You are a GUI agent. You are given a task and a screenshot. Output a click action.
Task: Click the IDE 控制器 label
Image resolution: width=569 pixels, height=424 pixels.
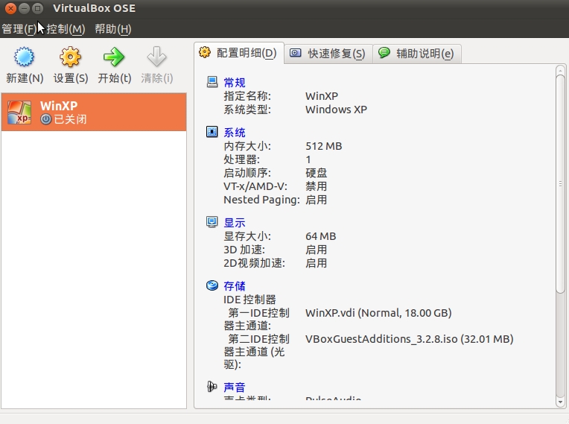(249, 300)
